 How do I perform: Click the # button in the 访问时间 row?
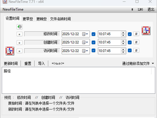(x=136, y=50)
